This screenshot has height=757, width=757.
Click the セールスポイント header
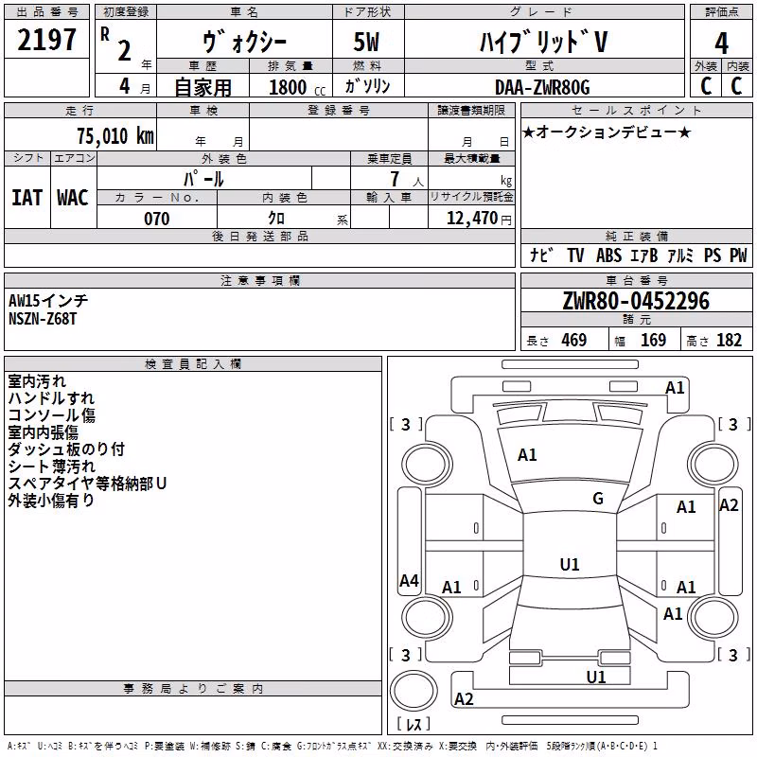coord(636,111)
